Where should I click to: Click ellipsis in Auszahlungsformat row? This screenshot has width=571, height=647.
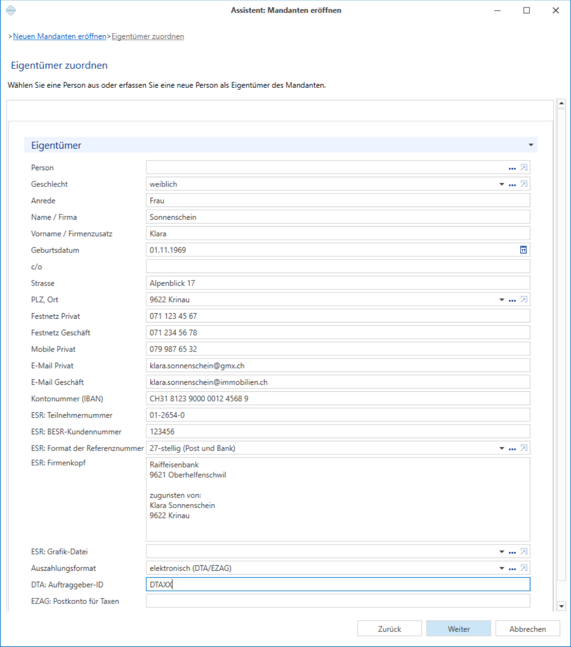(512, 568)
